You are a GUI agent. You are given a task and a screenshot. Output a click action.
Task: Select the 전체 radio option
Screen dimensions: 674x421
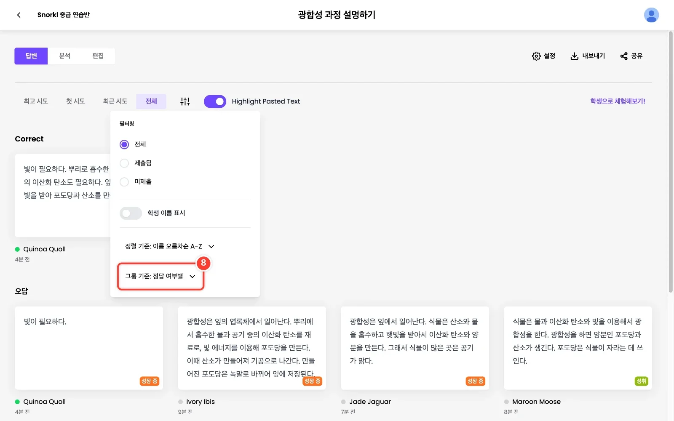coord(124,144)
